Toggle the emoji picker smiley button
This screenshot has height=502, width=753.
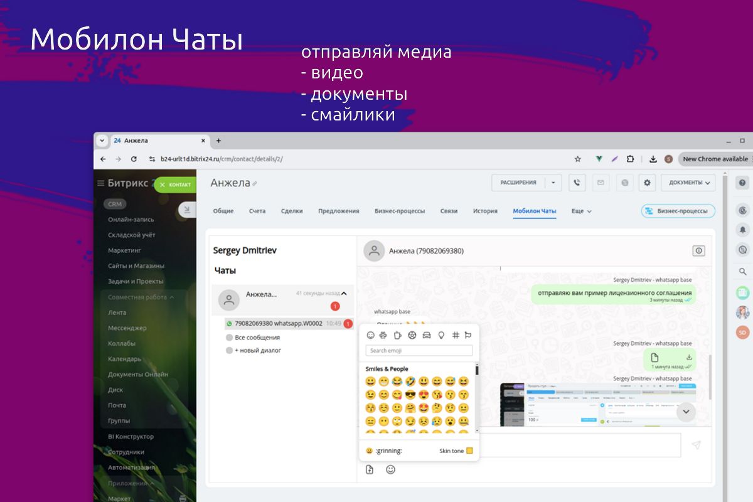(x=390, y=469)
